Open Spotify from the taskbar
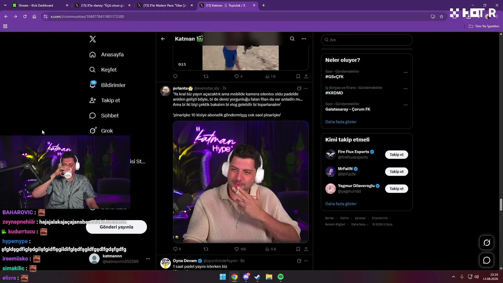 tap(281, 277)
